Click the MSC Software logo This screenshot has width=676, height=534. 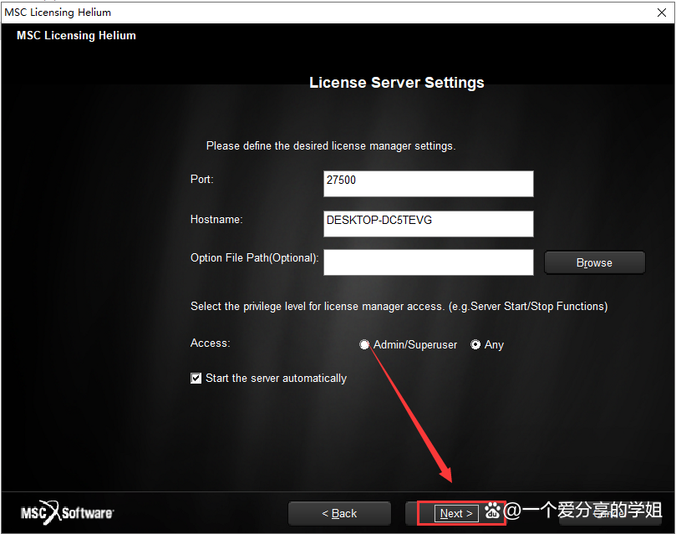click(x=67, y=512)
